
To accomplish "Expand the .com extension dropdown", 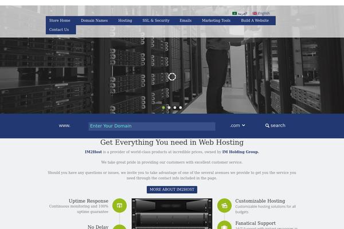I will pyautogui.click(x=237, y=125).
